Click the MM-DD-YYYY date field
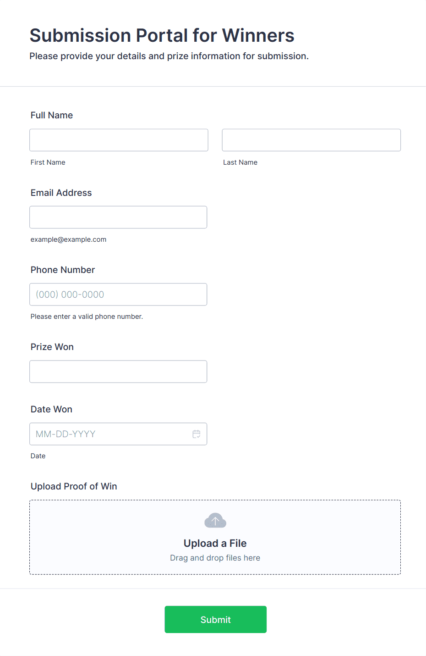Screen dimensions: 426x656 118,434
